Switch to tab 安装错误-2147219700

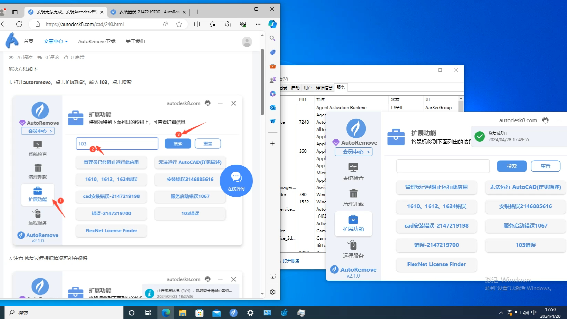[x=149, y=12]
